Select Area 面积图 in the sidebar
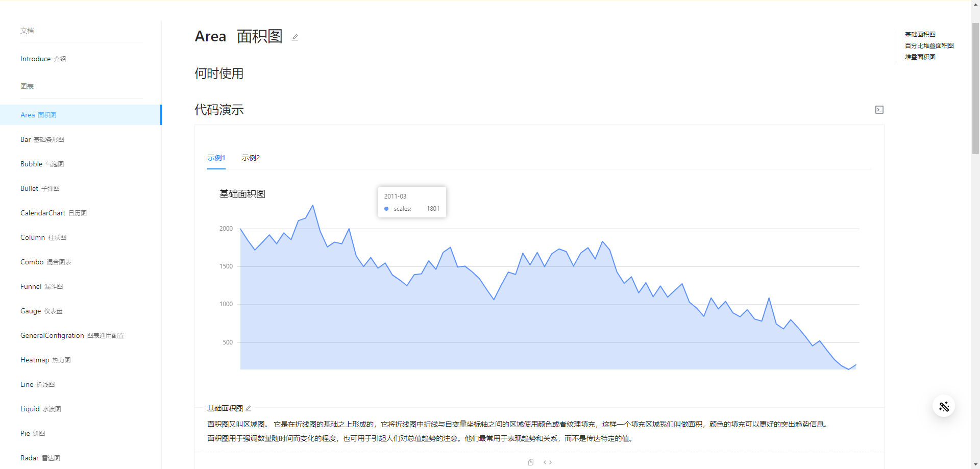Viewport: 980px width, 469px height. [81, 115]
